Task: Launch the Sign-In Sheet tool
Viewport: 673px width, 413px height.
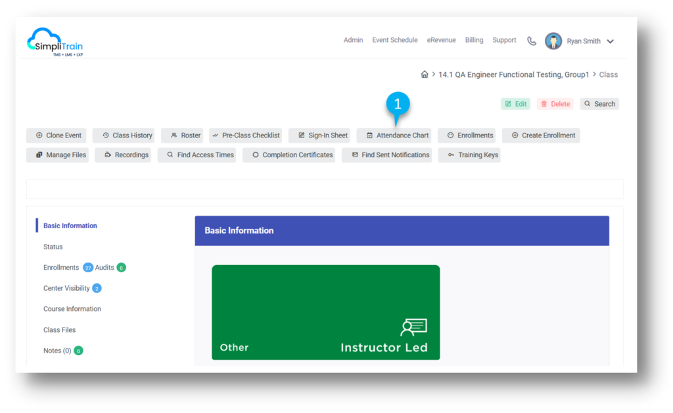Action: click(x=320, y=135)
